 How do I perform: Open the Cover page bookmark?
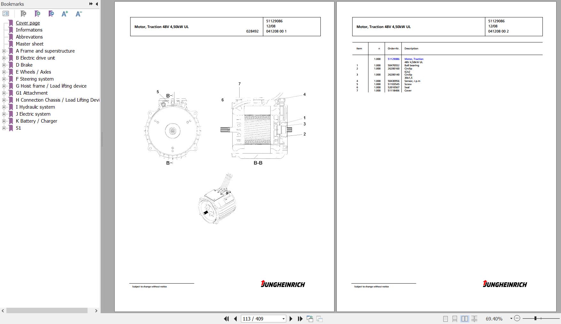(28, 23)
